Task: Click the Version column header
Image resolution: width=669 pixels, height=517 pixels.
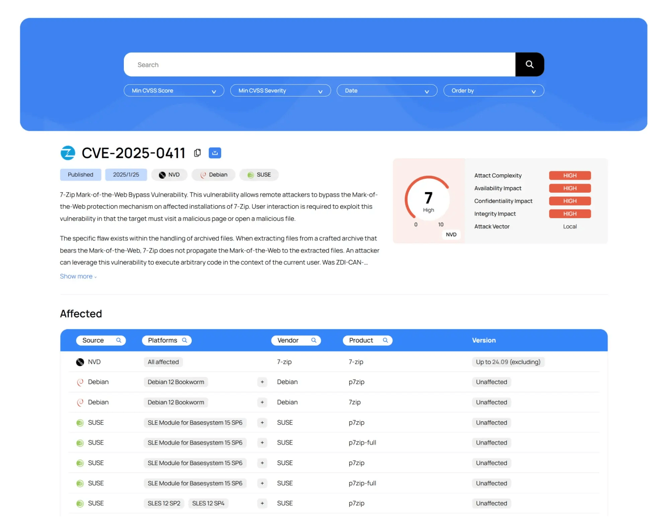Action: point(484,340)
